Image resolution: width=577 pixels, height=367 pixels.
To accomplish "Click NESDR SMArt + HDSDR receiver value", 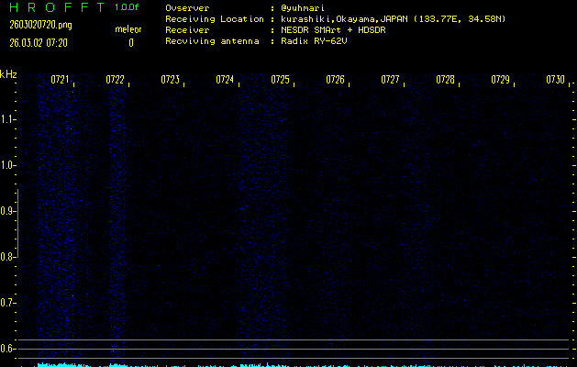I will tap(333, 29).
